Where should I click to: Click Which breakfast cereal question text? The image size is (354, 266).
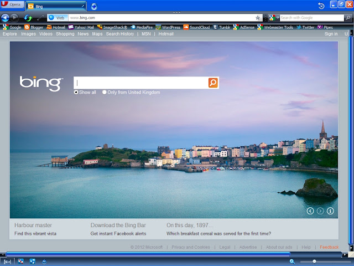coord(218,234)
